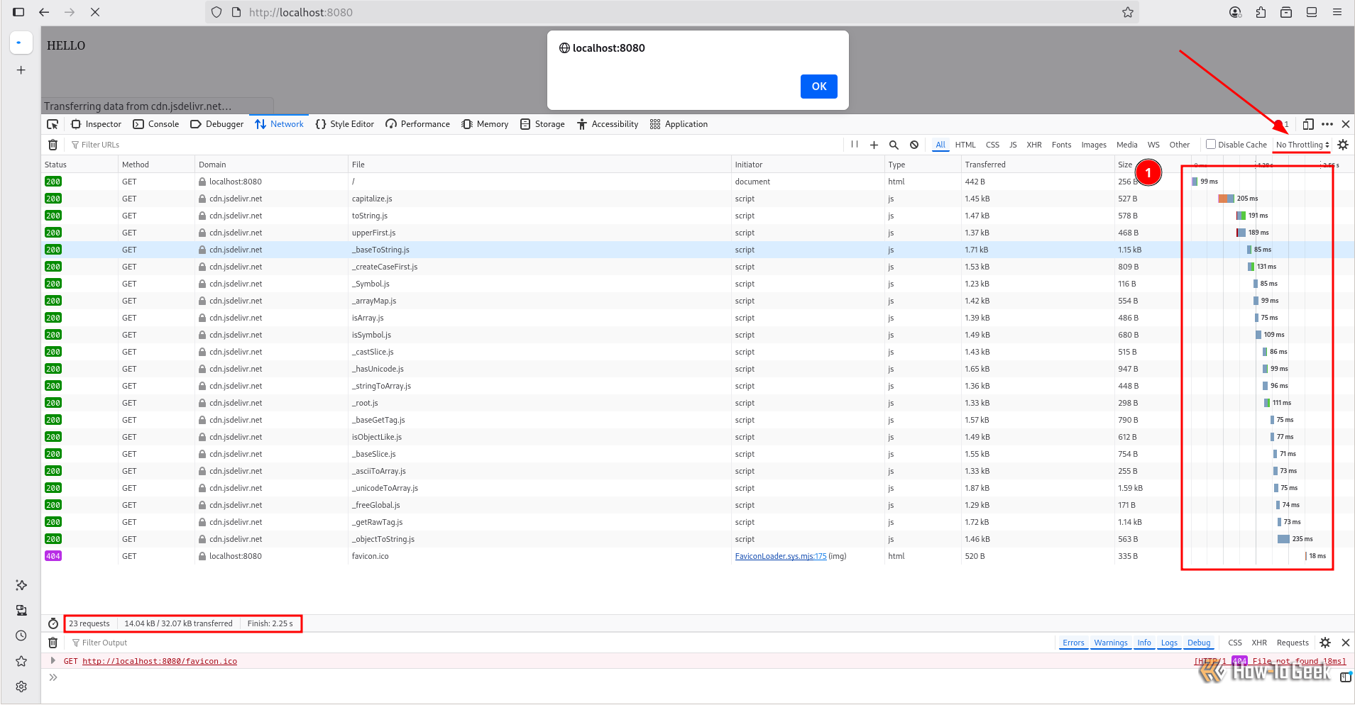Open the Storage tab
Screen dimensions: 1355x705
point(543,124)
